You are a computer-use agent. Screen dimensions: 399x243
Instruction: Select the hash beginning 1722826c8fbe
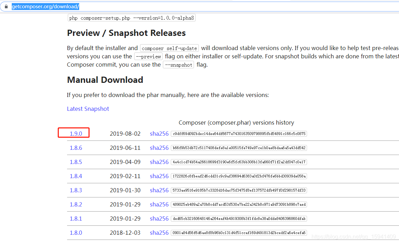(239, 176)
